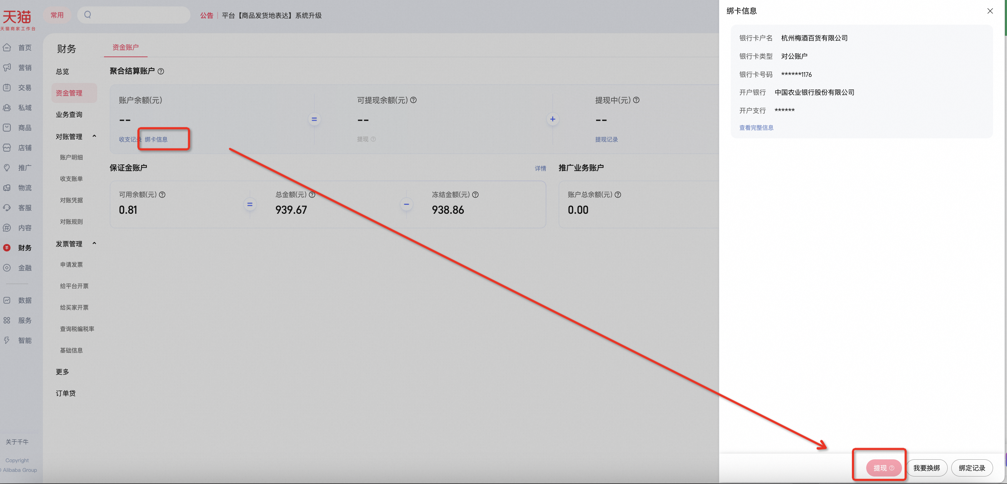Viewport: 1007px width, 484px height.
Task: Click the 数据 chart icon
Action: (x=7, y=300)
